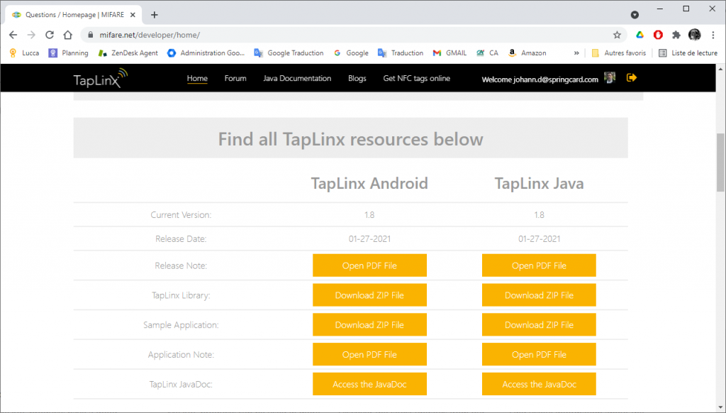
Task: Open the Liste de lecture panel
Action: [x=688, y=53]
